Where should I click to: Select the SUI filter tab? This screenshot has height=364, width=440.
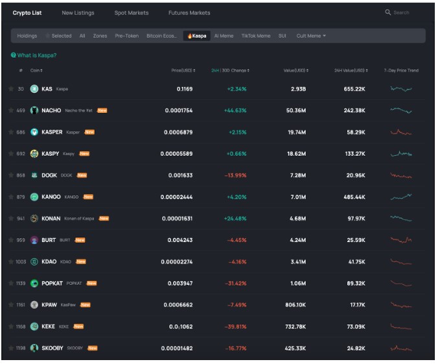point(283,36)
